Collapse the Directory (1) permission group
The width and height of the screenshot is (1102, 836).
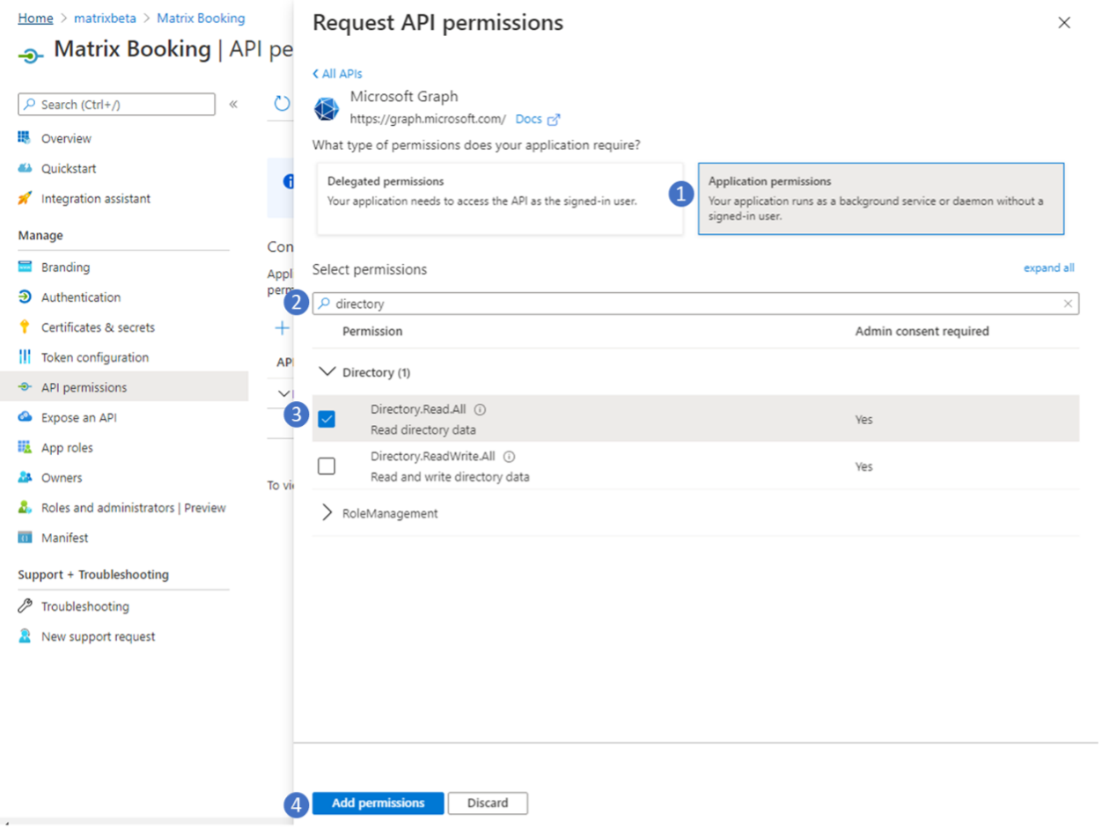coord(327,372)
